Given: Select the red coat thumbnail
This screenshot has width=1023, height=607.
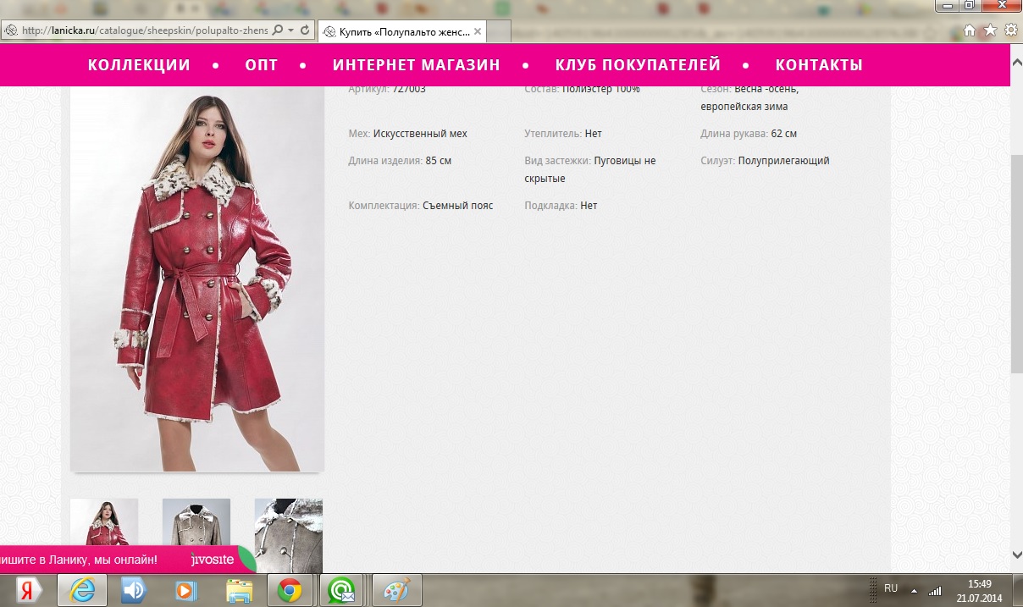Looking at the screenshot, I should tap(104, 524).
